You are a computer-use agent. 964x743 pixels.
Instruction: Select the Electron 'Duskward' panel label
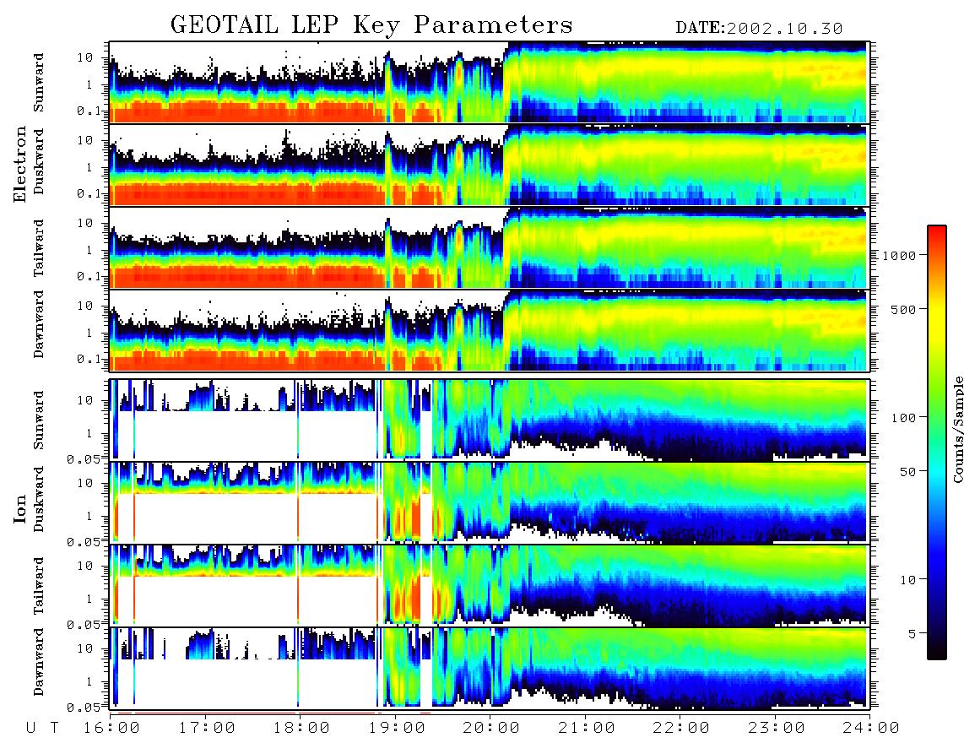tap(39, 161)
